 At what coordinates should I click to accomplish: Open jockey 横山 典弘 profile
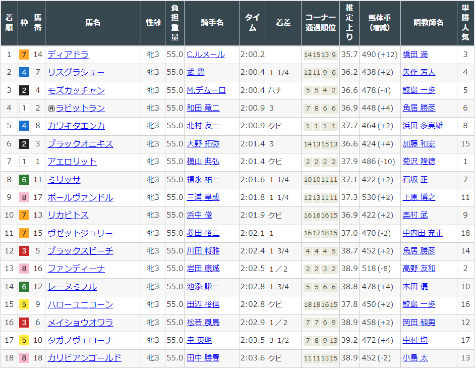[203, 162]
